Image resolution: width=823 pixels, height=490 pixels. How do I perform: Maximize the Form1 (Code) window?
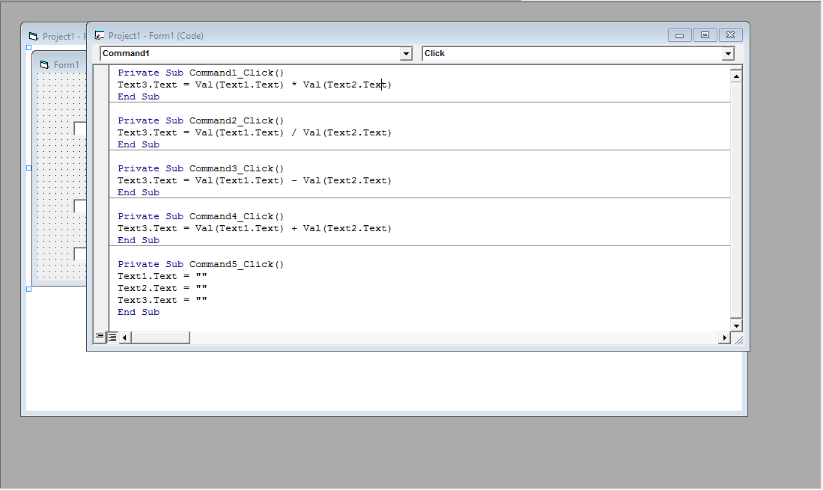point(705,35)
